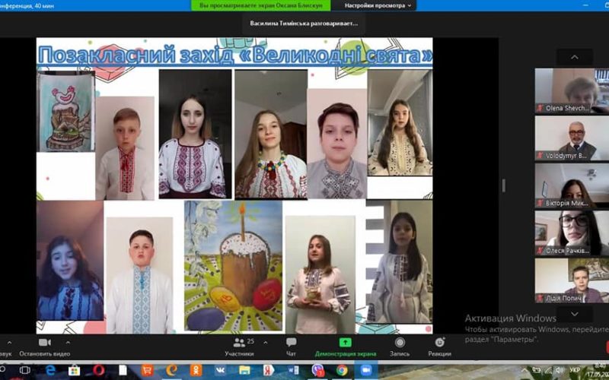Click the Zoom icon in the taskbar
This screenshot has height=380, width=609.
click(366, 370)
